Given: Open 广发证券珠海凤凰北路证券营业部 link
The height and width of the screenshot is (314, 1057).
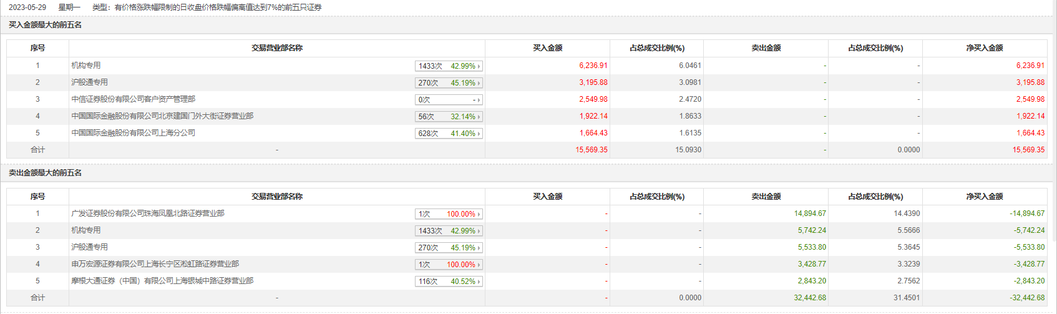Looking at the screenshot, I should (148, 213).
